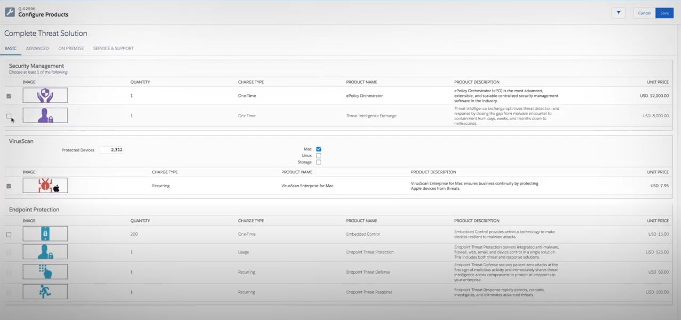Open the filter funnel button
681x320 pixels.
619,13
